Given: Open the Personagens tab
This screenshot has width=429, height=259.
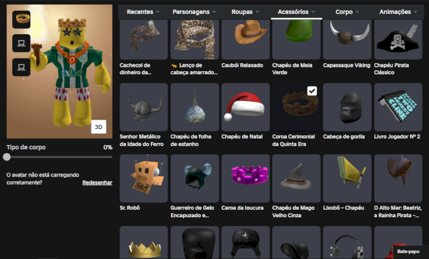Looking at the screenshot, I should 194,12.
